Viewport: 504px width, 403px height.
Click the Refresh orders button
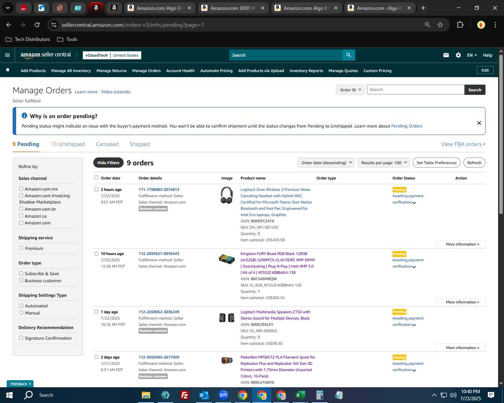474,163
